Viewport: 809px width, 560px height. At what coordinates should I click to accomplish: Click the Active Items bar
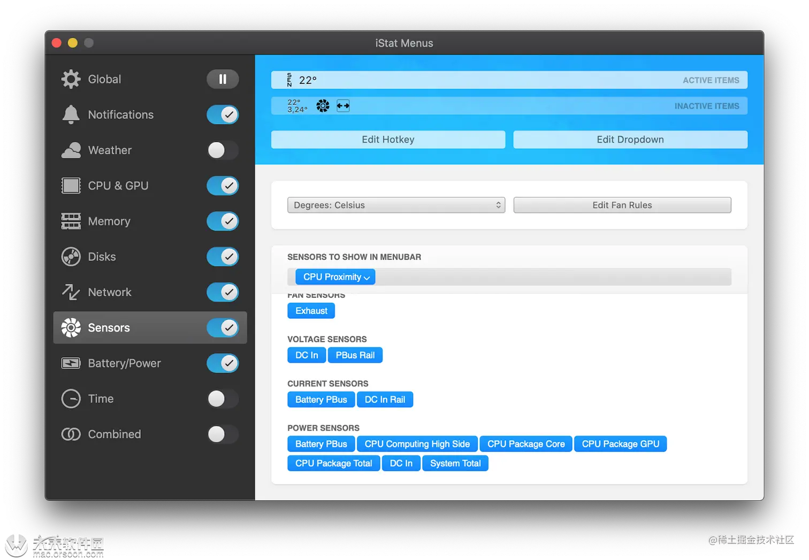pyautogui.click(x=509, y=80)
